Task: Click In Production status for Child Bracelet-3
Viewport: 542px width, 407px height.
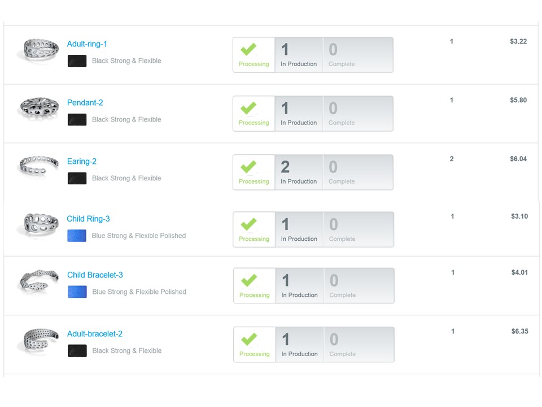Action: point(299,285)
